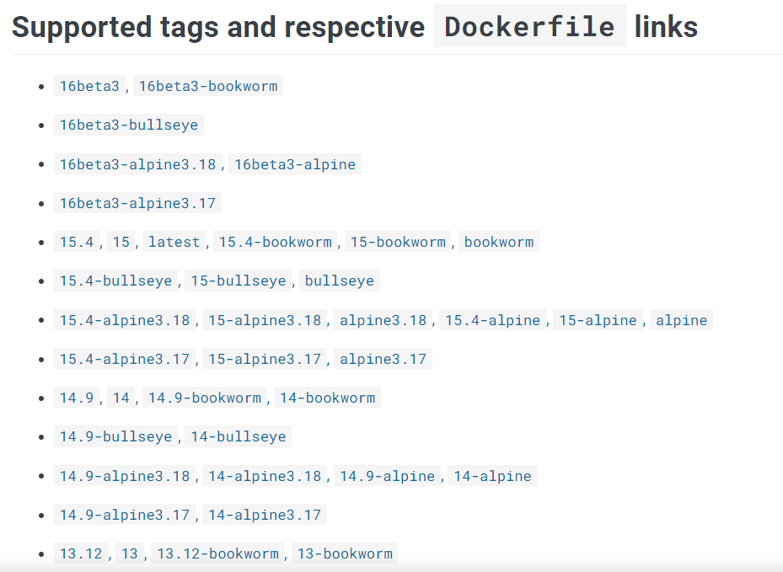Screen dimensions: 783x572
Task: Click the latest tag link
Action: [x=174, y=243]
